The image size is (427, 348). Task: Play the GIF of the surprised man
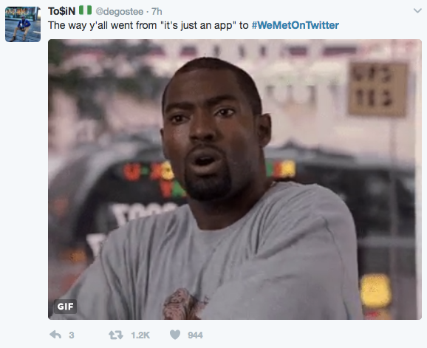(x=235, y=180)
